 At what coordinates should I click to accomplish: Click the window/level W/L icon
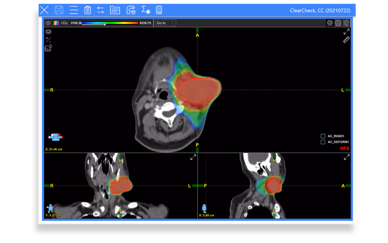pyautogui.click(x=48, y=39)
